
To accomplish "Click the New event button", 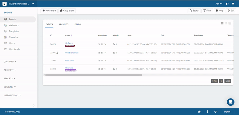I will 49,11.
